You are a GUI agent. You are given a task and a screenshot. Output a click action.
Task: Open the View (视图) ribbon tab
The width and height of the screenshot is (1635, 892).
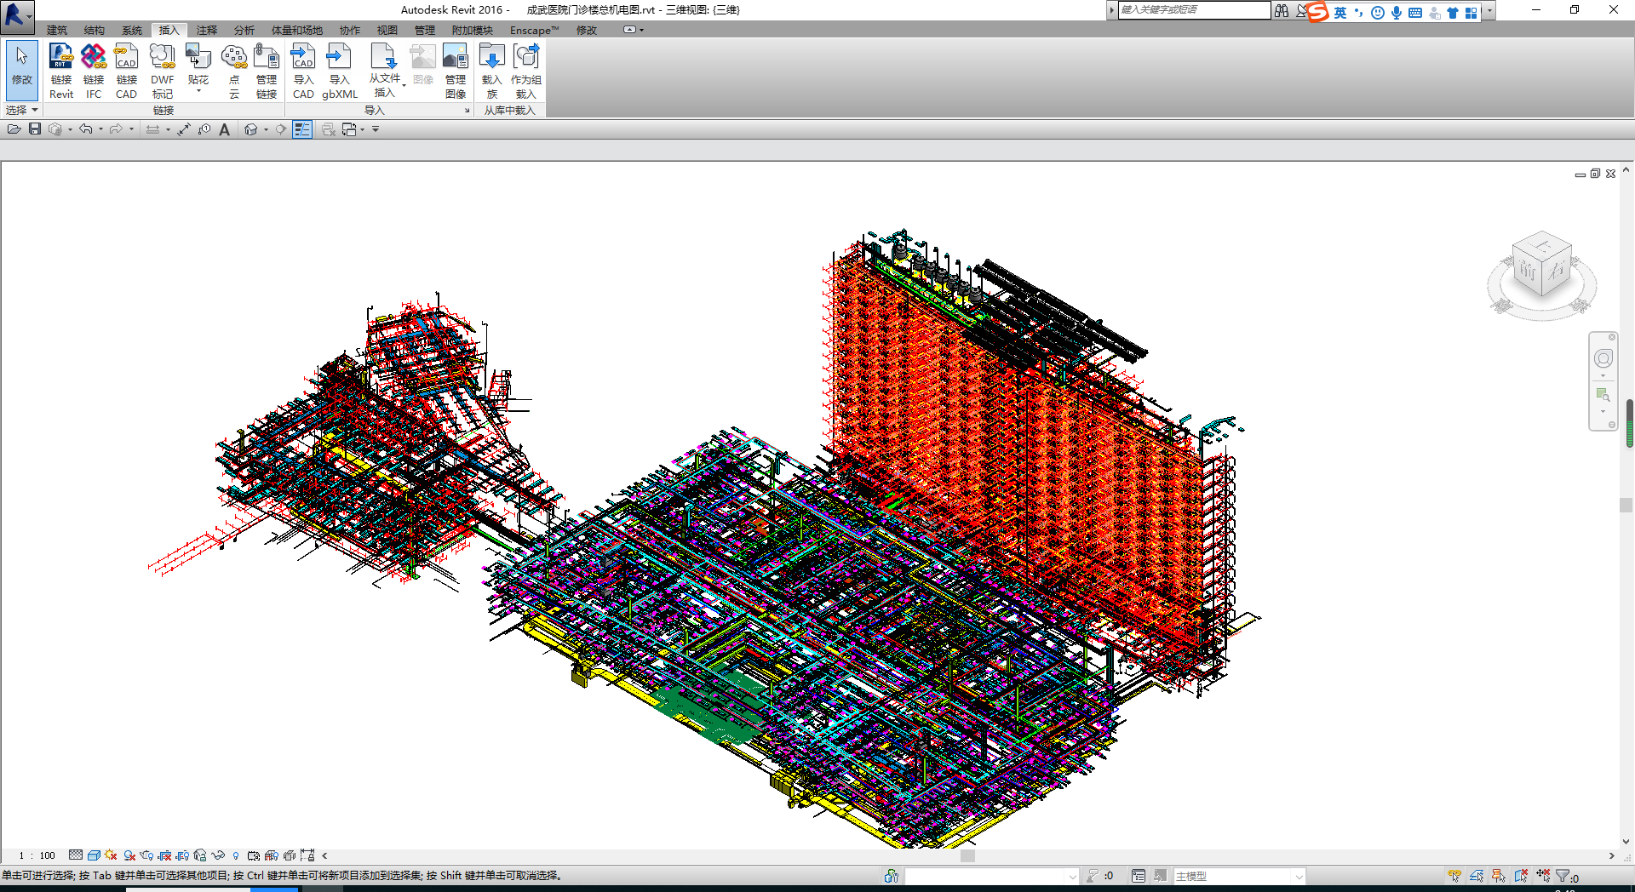[387, 30]
